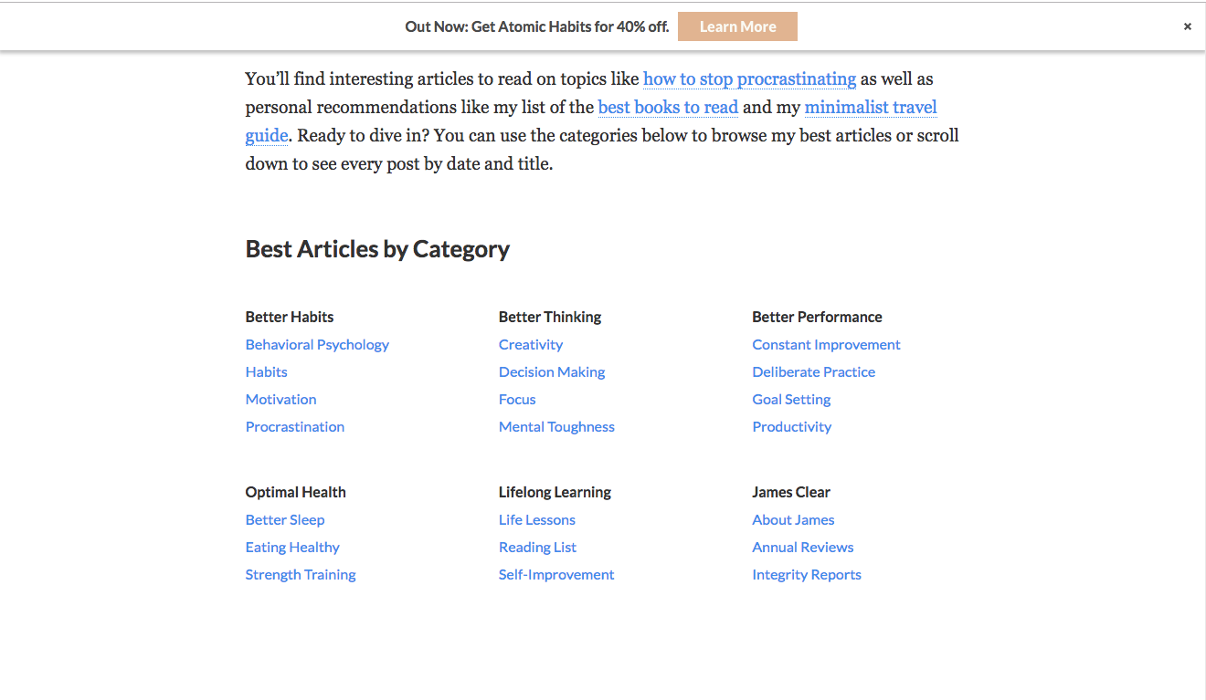This screenshot has height=700, width=1206.
Task: Open the how to stop procrastinating link
Action: click(x=749, y=79)
